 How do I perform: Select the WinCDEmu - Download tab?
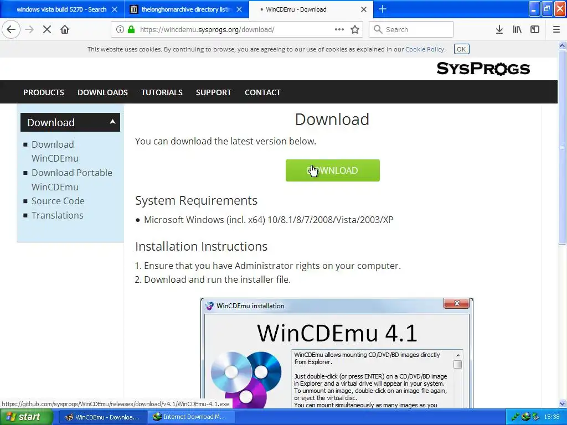[x=311, y=9]
